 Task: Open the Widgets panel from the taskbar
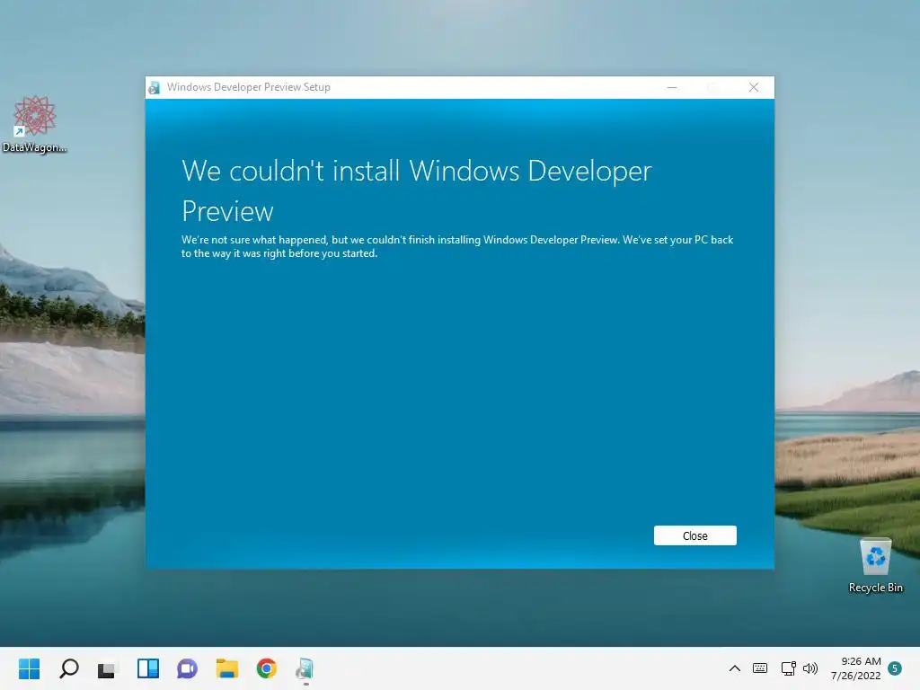[x=148, y=668]
